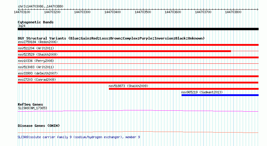Select the SLC9A9|NM_173653 gene label
The image size is (267, 146).
tap(32, 108)
